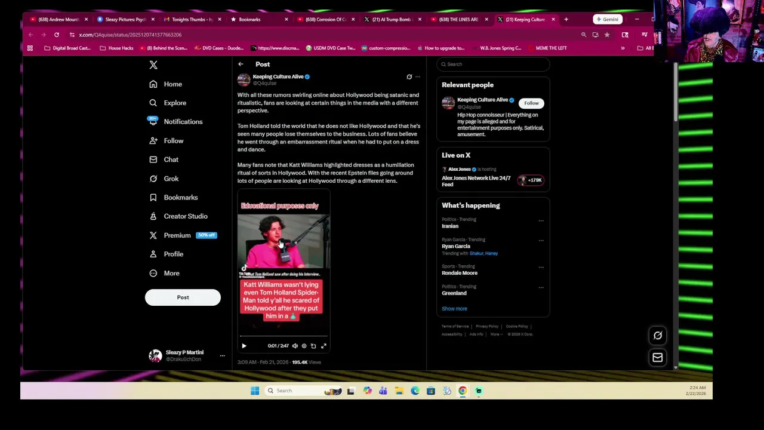Switch to the Tonights Thumbs Gmail tab
The height and width of the screenshot is (430, 764).
coord(191,19)
